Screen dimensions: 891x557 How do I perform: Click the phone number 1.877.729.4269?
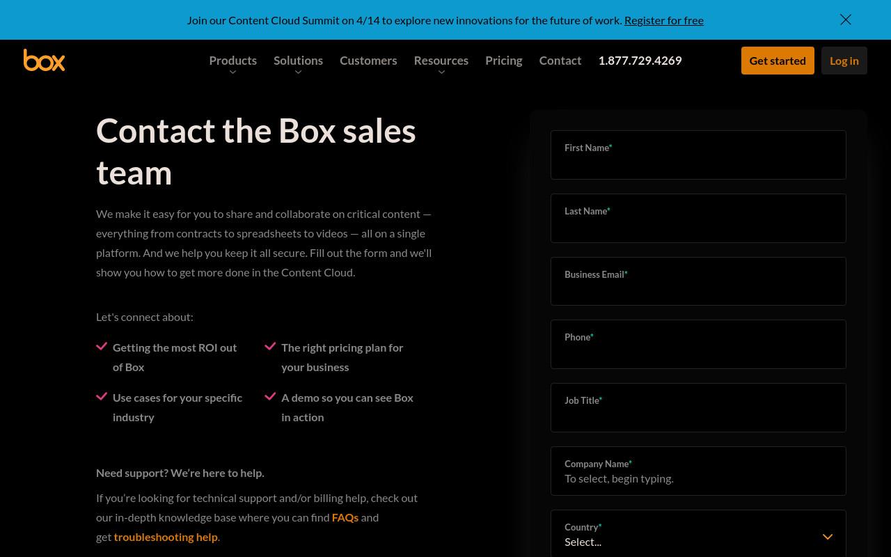click(640, 60)
